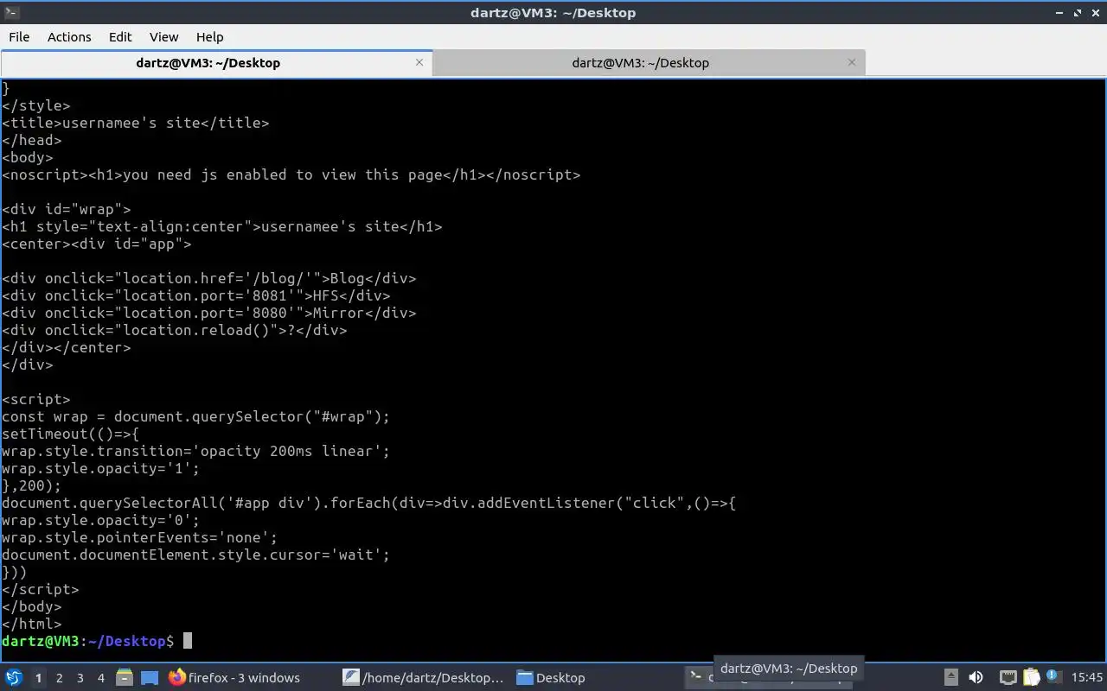Click the removable media eject tray icon
Screen dimensions: 1107x691
pyautogui.click(x=951, y=678)
